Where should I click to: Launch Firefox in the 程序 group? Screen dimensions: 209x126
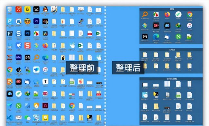(167, 14)
